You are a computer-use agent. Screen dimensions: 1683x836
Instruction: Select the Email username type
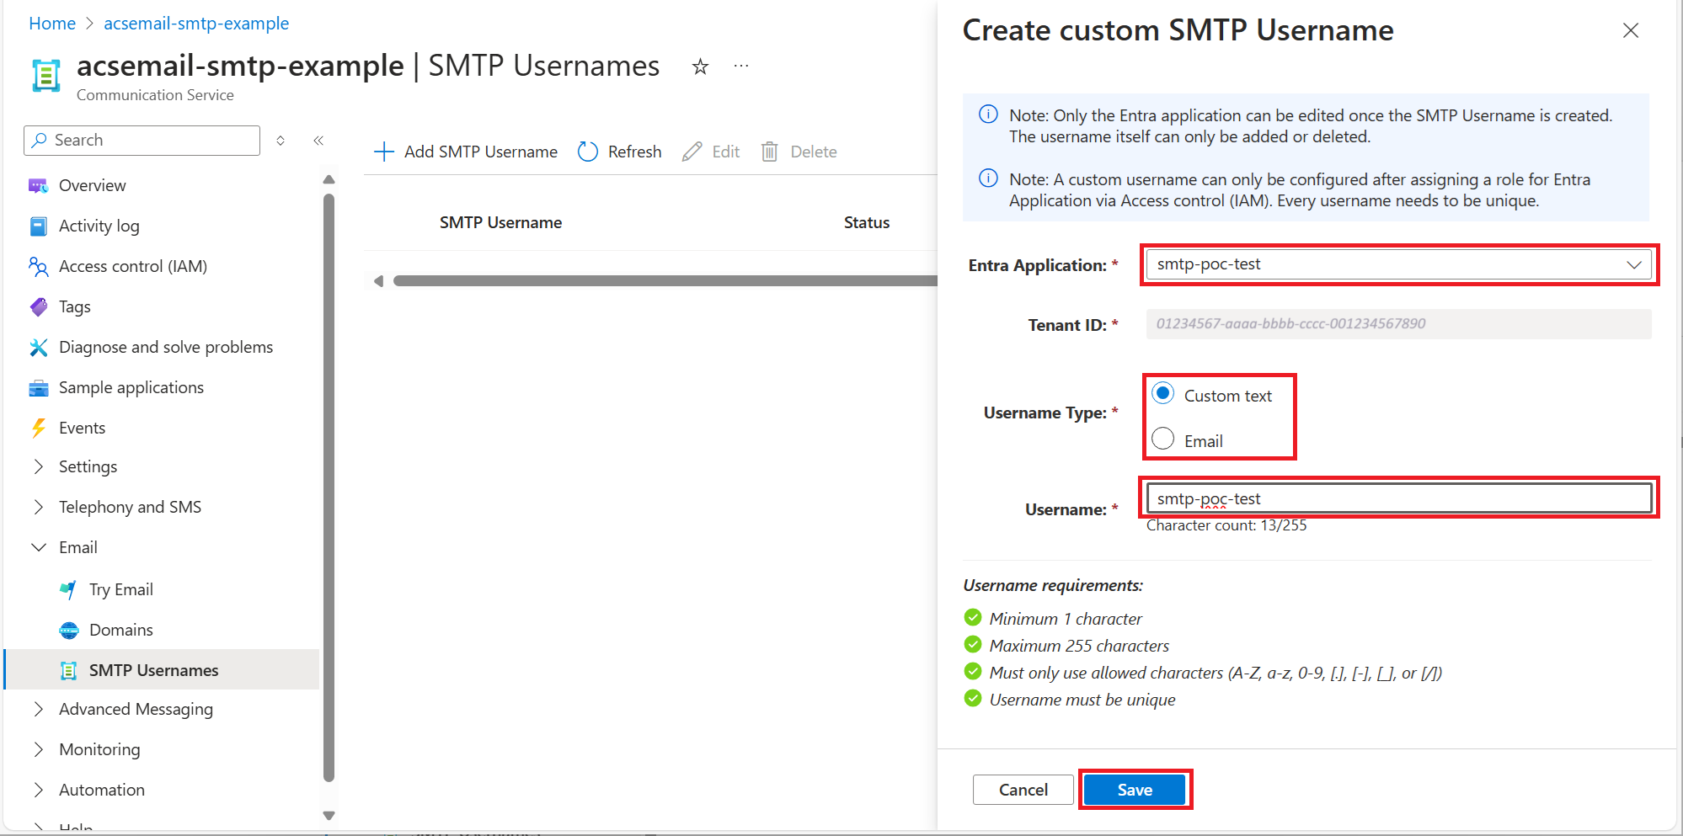1162,438
